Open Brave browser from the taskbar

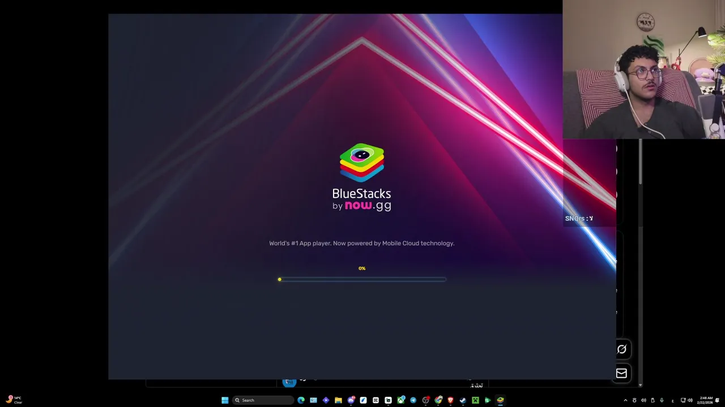pos(450,400)
